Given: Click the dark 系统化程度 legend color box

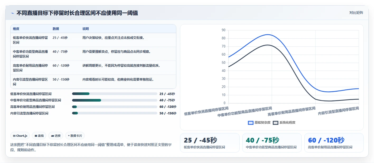Looking at the screenshot, I should click(276, 123).
